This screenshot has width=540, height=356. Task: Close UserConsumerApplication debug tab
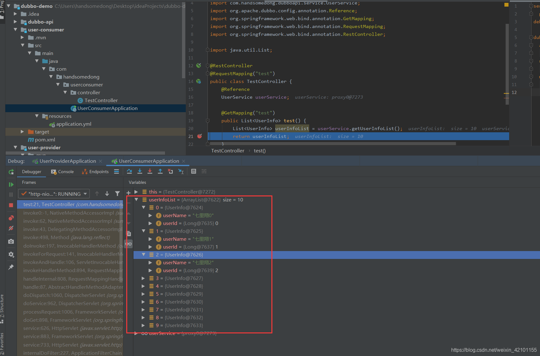click(x=184, y=161)
